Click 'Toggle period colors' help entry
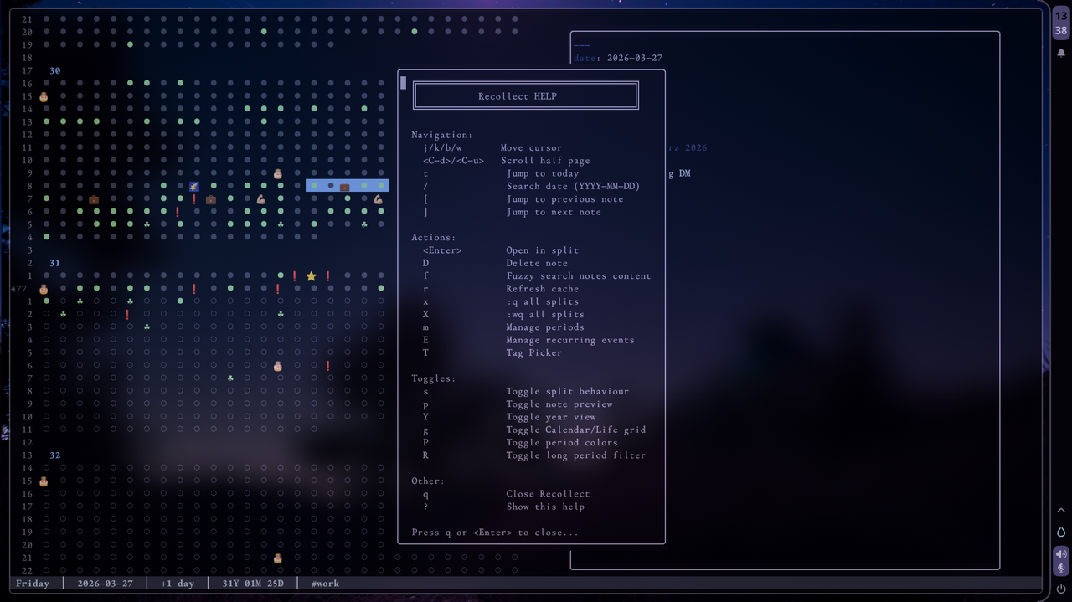 (562, 443)
